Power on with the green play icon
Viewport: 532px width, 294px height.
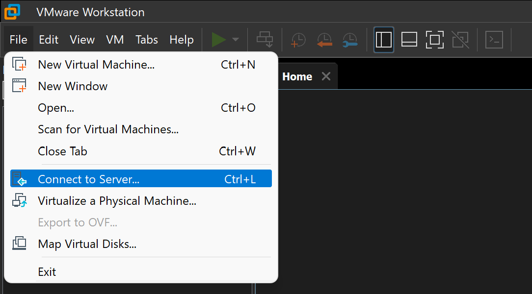tap(219, 40)
